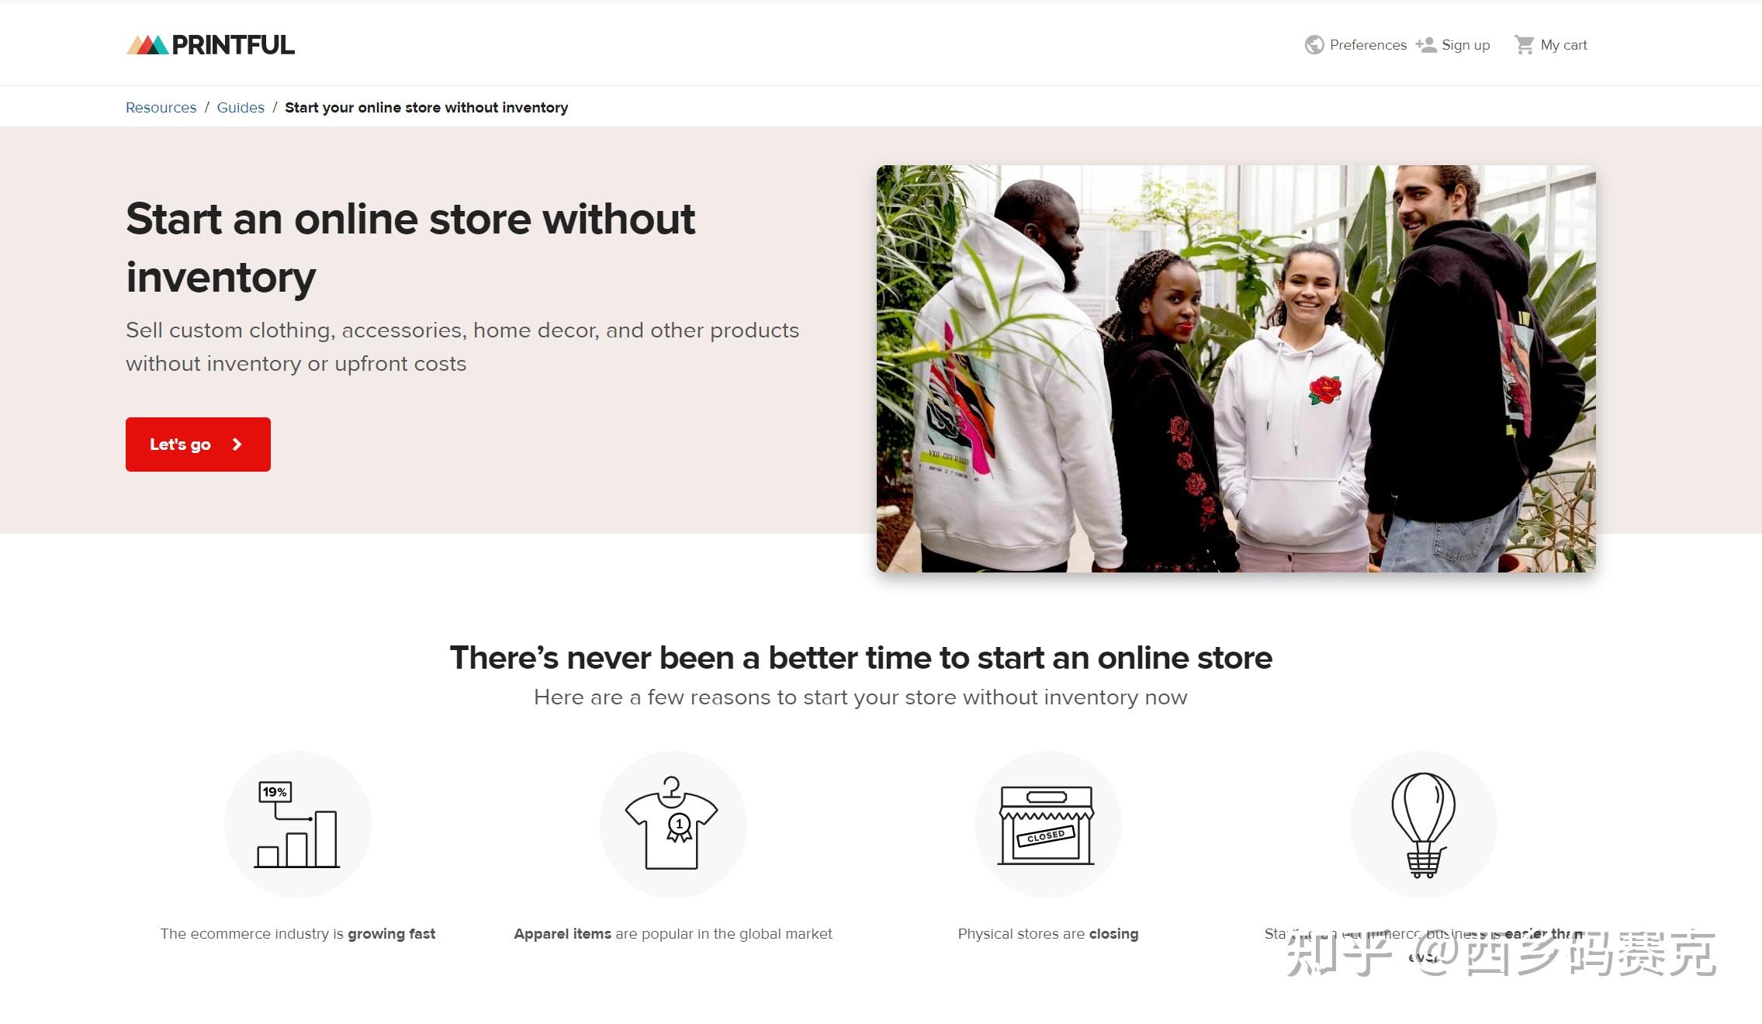Click the arrow in Let's go button

point(237,445)
